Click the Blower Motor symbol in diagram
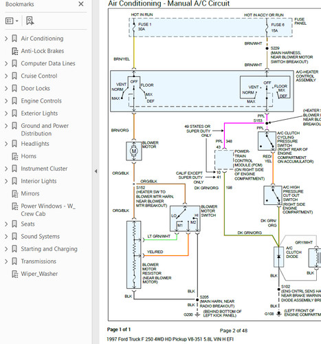321x344 pixels. click(134, 151)
